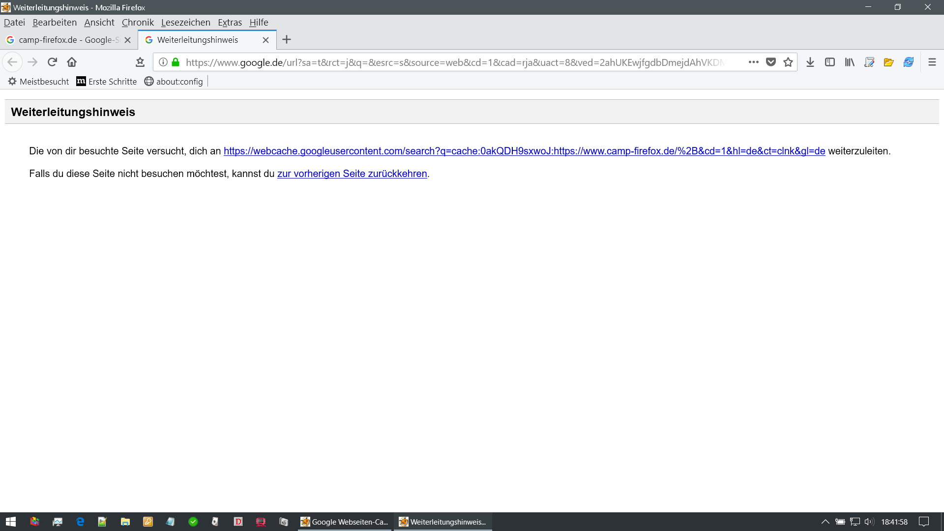Show hidden system tray icons

point(825,522)
